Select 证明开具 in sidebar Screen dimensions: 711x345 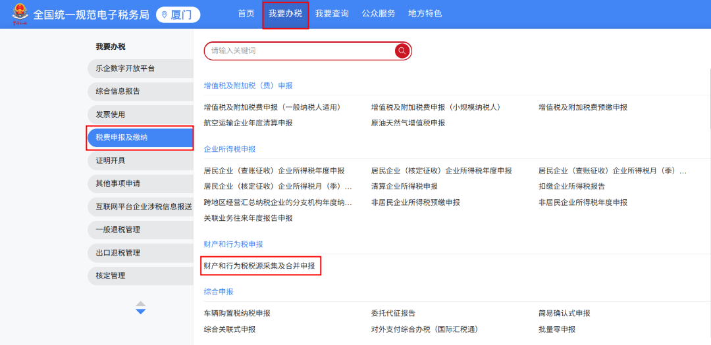tap(141, 161)
